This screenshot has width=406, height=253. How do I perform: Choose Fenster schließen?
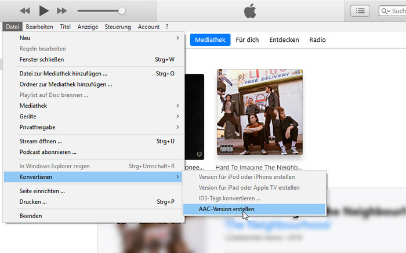(x=93, y=59)
